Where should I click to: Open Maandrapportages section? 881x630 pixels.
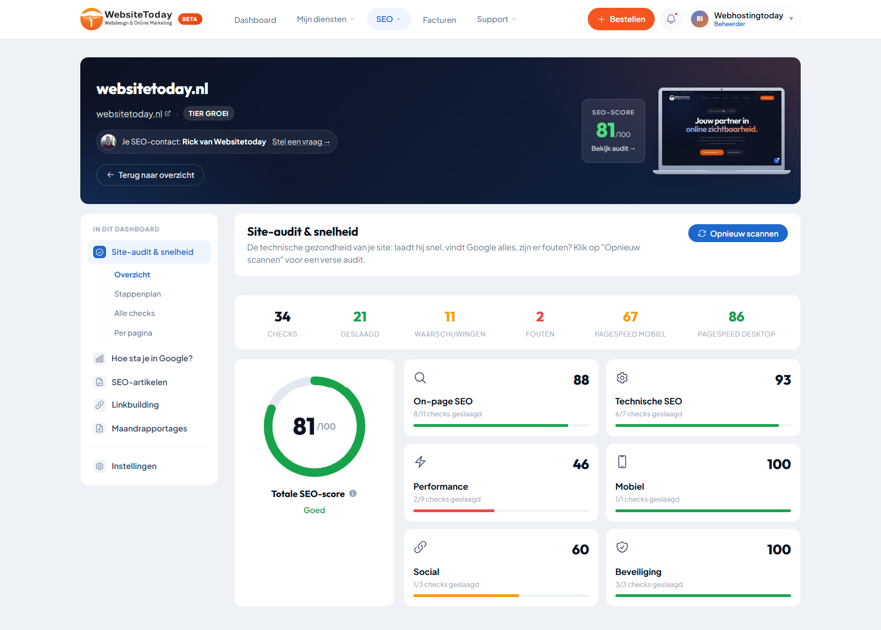(149, 428)
